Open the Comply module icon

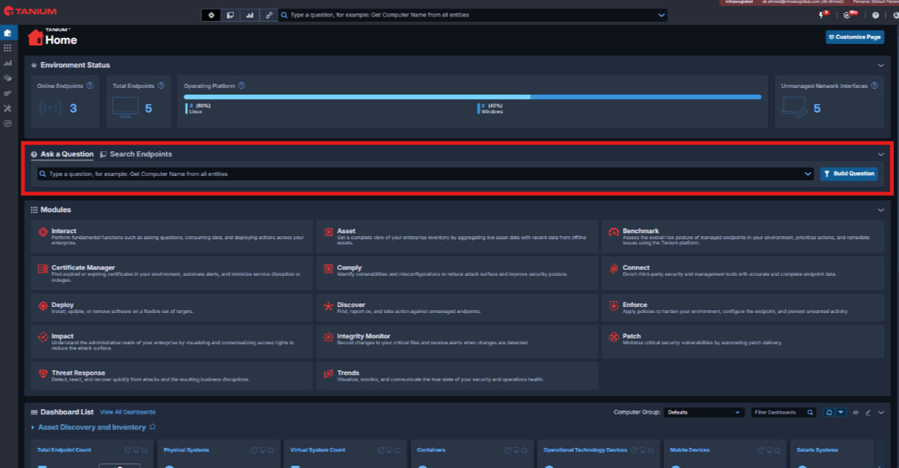coord(328,268)
